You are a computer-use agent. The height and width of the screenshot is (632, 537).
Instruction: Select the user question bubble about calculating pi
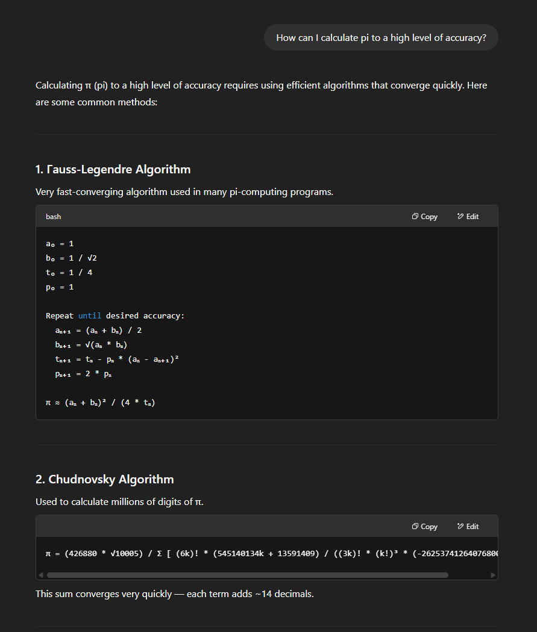381,37
